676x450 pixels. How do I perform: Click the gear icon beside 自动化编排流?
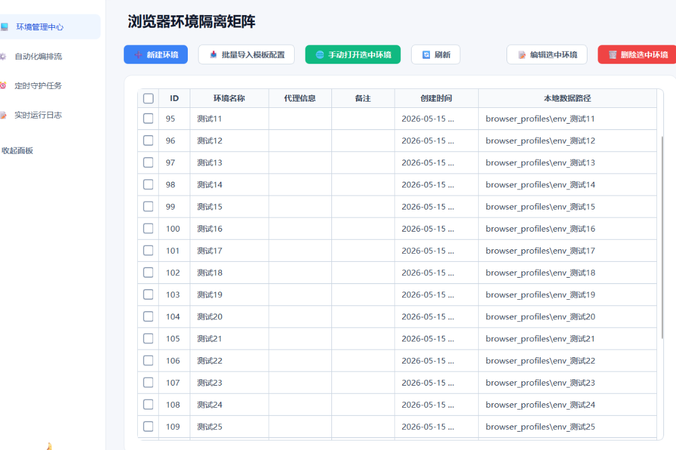[x=3, y=56]
